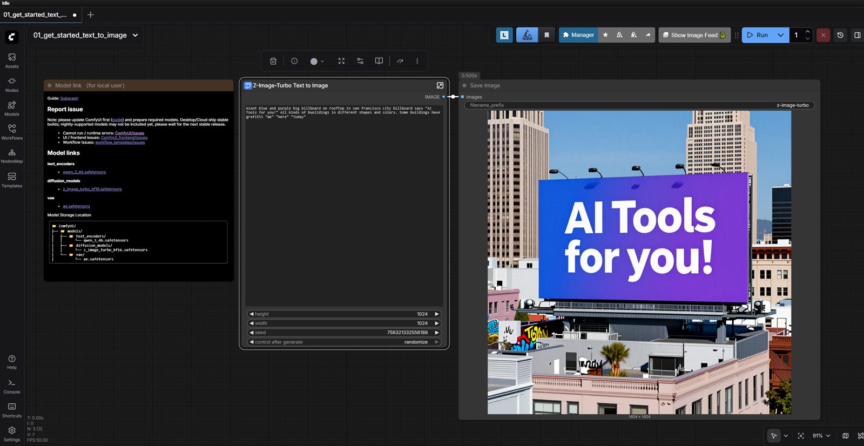Toggle the minimap icon
Viewport: 864px width, 446px height.
coord(846,436)
